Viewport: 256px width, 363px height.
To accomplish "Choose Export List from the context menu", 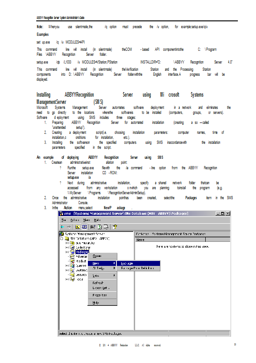I will pyautogui.click(x=102, y=288).
